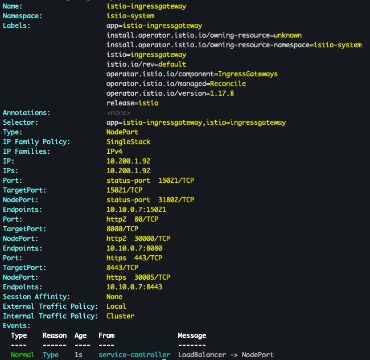Select the Selector value line
This screenshot has height=360, width=370.
[x=196, y=122]
